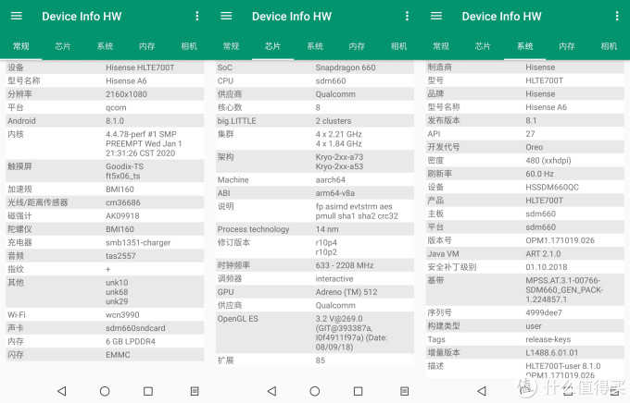Image resolution: width=630 pixels, height=403 pixels.
Task: Switch to 内存 tab on the 制造商 Hisense screen
Action: tap(567, 46)
